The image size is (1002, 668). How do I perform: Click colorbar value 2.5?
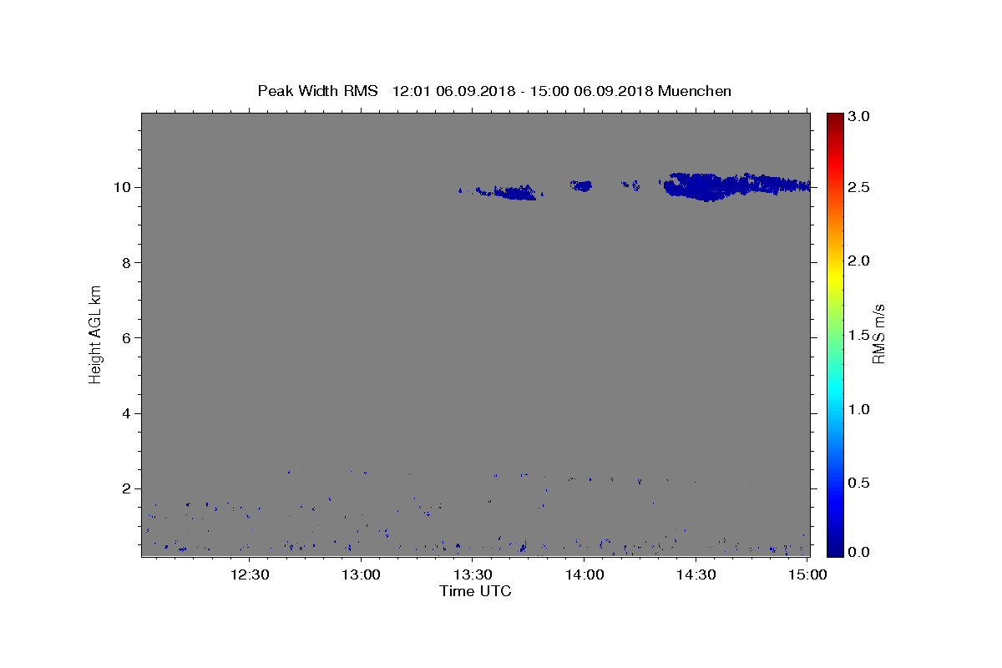[859, 188]
